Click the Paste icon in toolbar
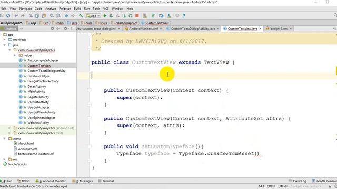The image size is (337, 189). pyautogui.click(x=44, y=16)
